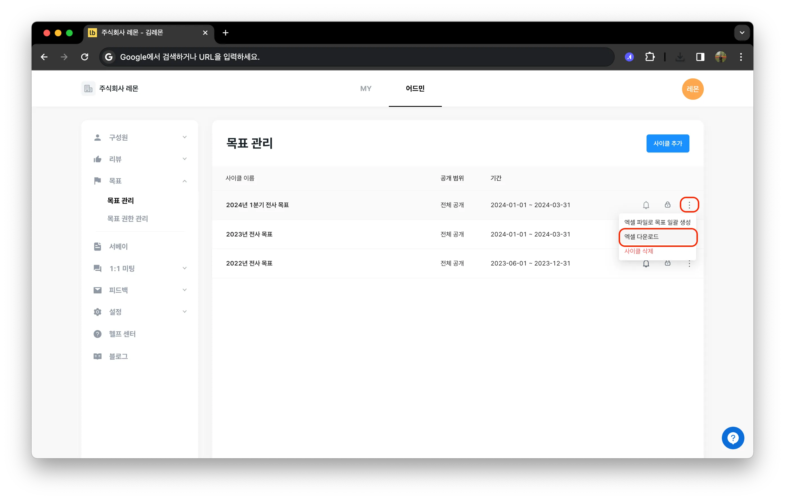Click the 리뷰 thumbs-up icon

tap(97, 159)
